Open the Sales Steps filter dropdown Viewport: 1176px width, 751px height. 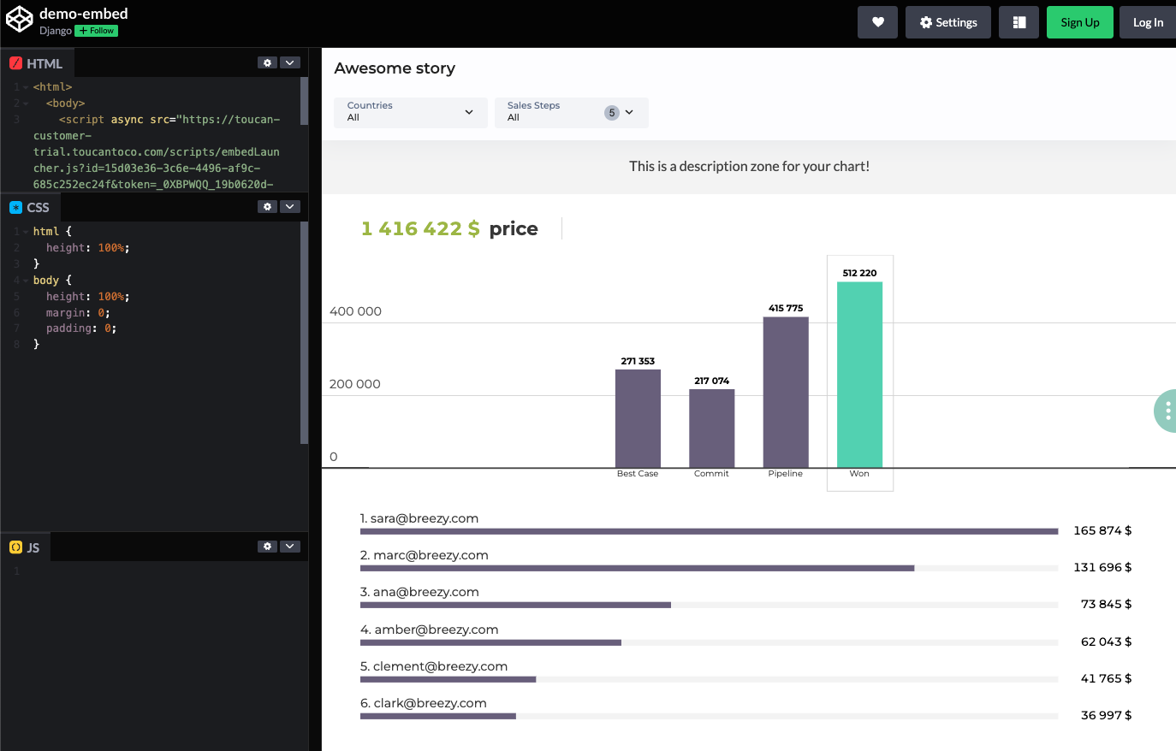571,112
